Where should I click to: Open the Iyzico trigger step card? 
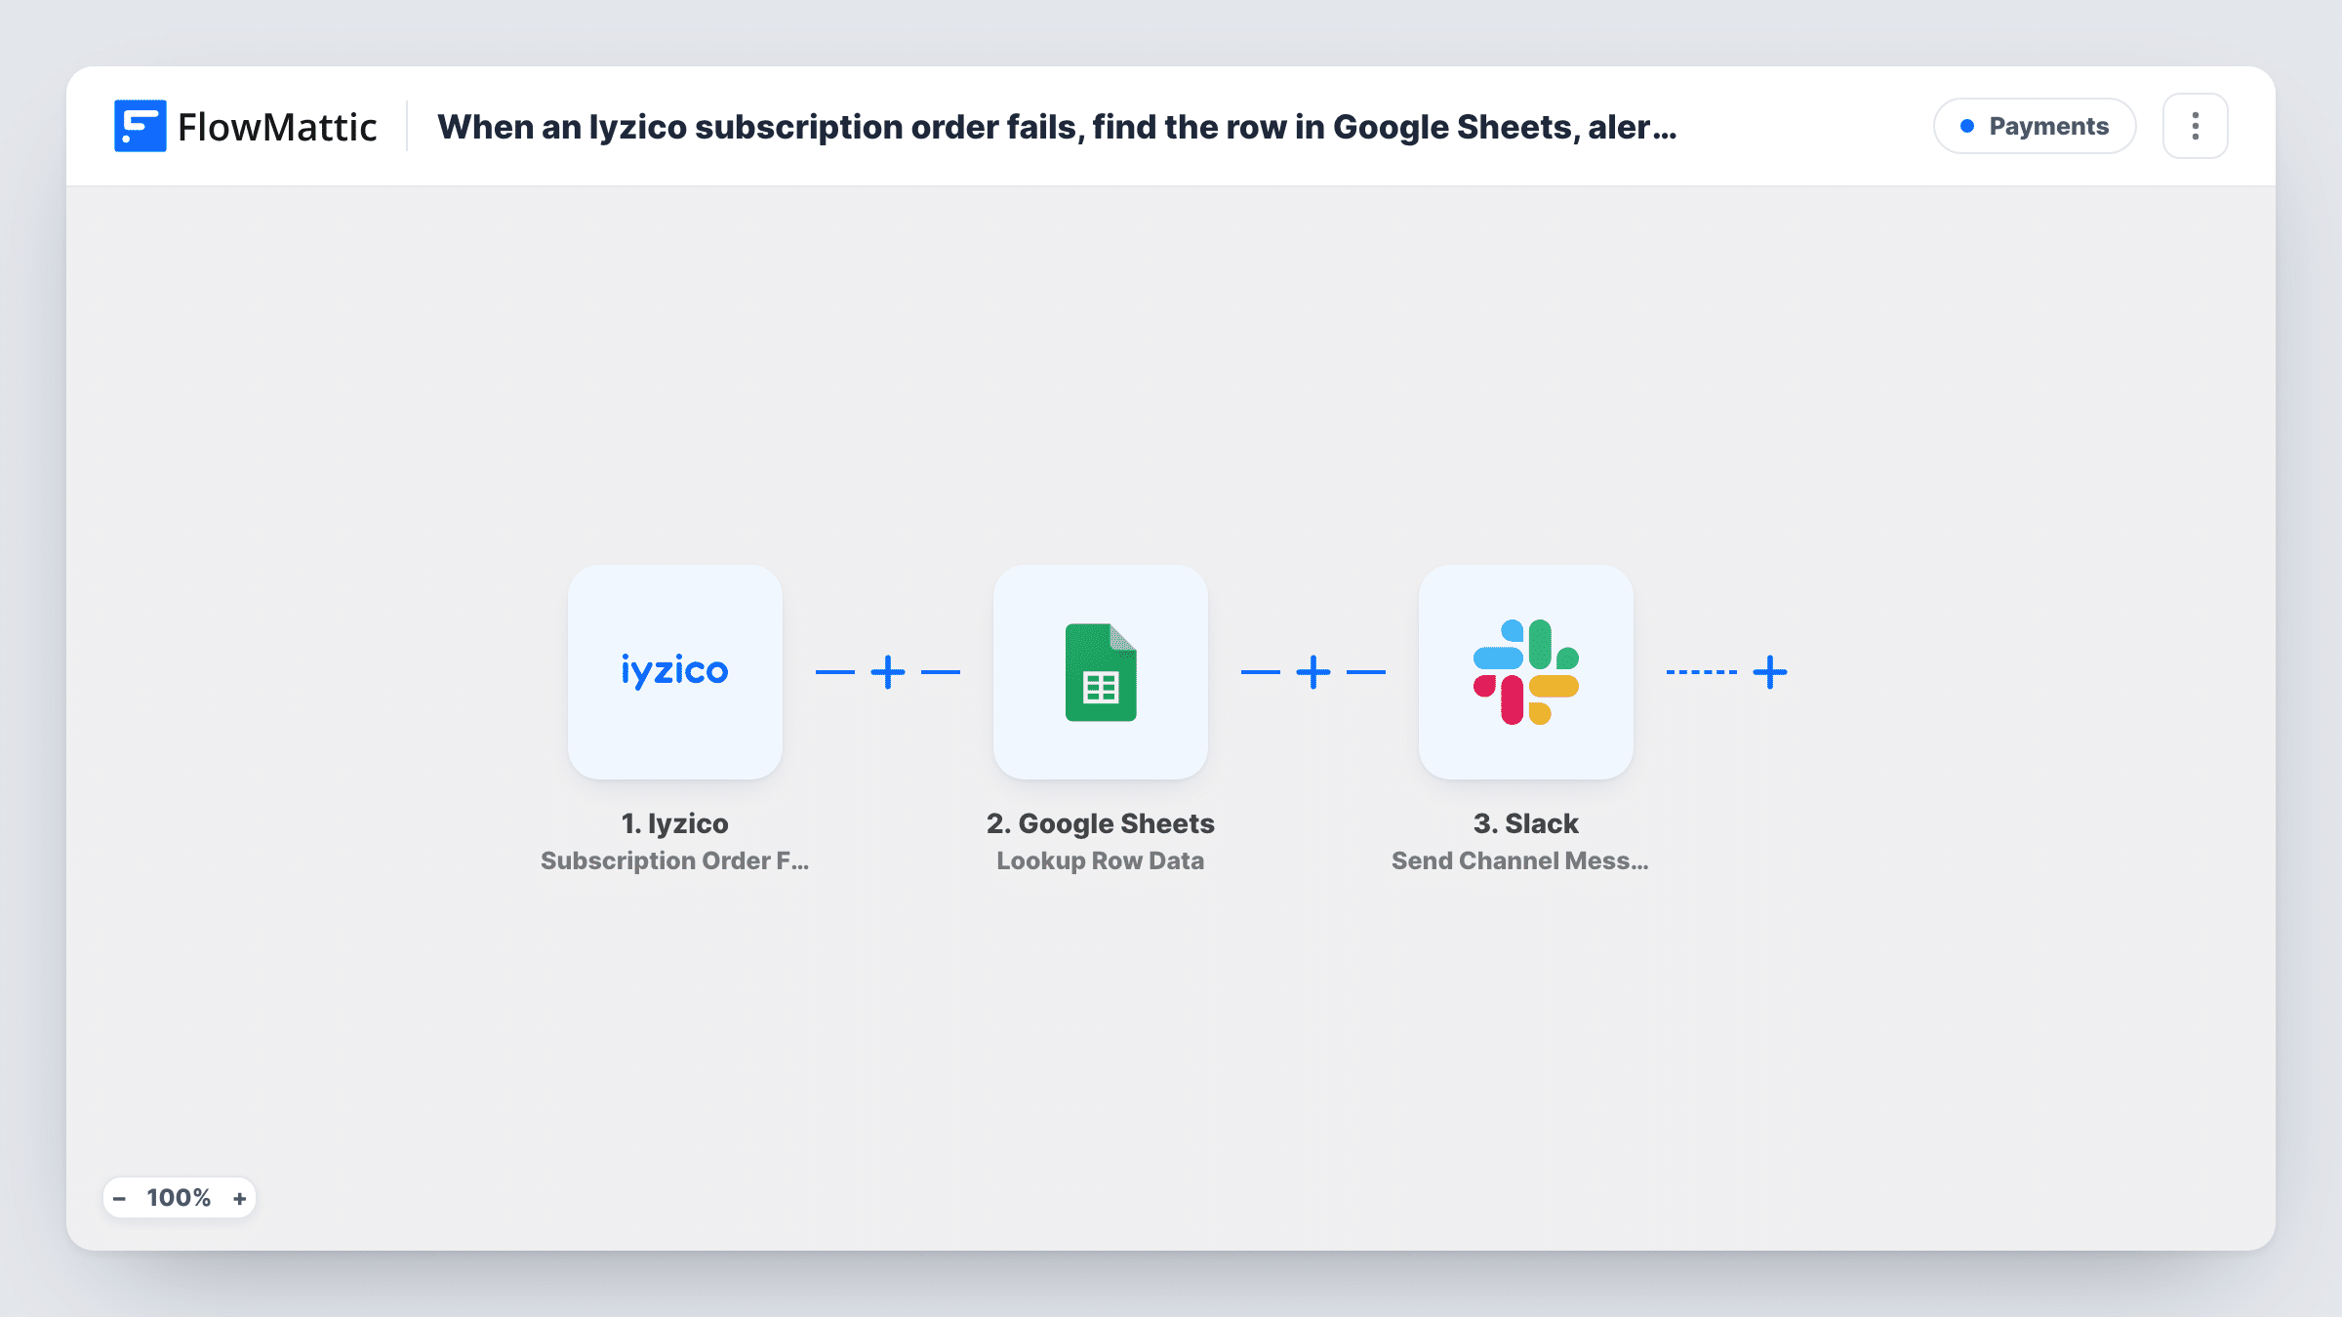point(674,671)
